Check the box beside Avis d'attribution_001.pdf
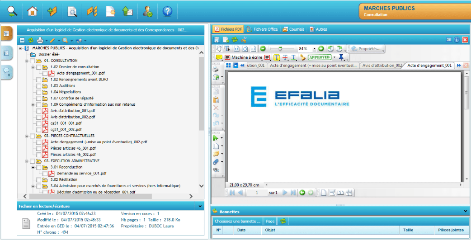This screenshot has width=471, height=240. coord(38,111)
